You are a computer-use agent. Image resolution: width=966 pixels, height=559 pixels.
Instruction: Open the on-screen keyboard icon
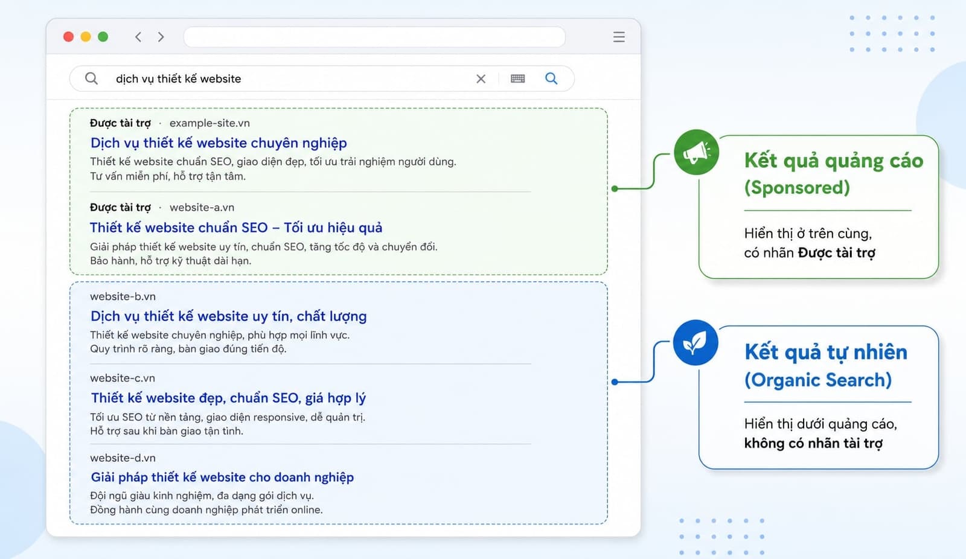(x=517, y=78)
